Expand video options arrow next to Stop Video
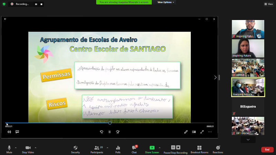 tap(36, 148)
